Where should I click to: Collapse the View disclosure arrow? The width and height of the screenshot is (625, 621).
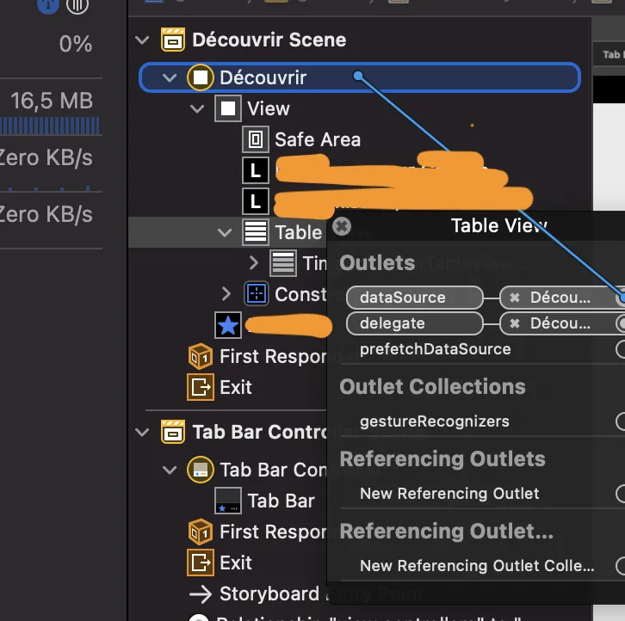pos(198,109)
